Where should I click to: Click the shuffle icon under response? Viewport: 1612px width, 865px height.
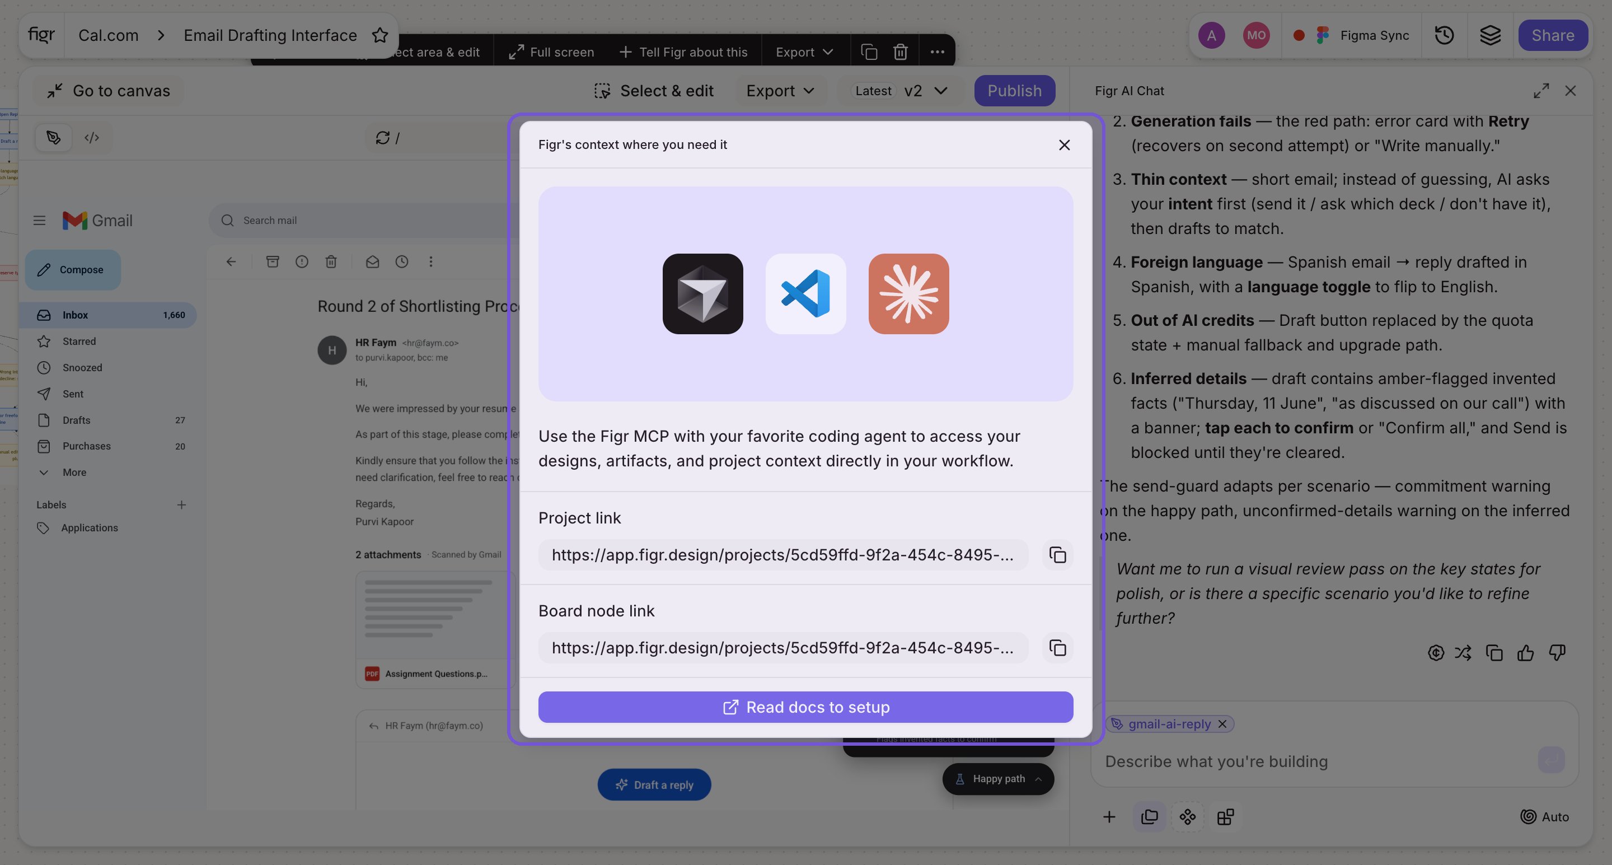point(1463,653)
